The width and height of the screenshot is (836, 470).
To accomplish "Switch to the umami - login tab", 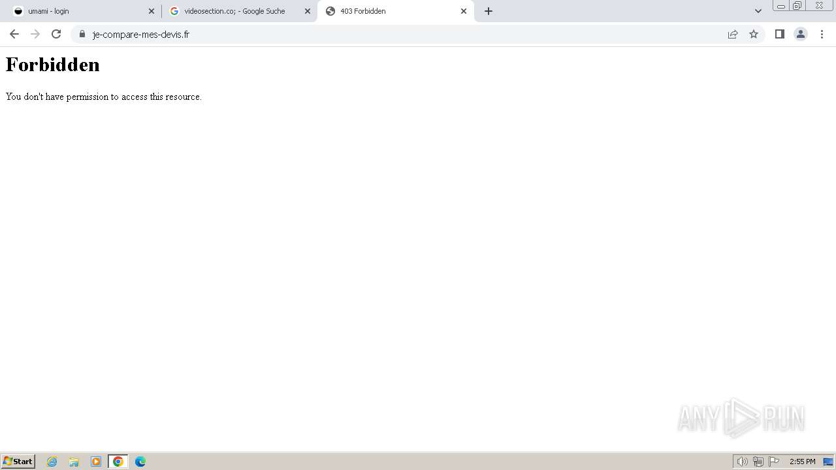I will 83,11.
